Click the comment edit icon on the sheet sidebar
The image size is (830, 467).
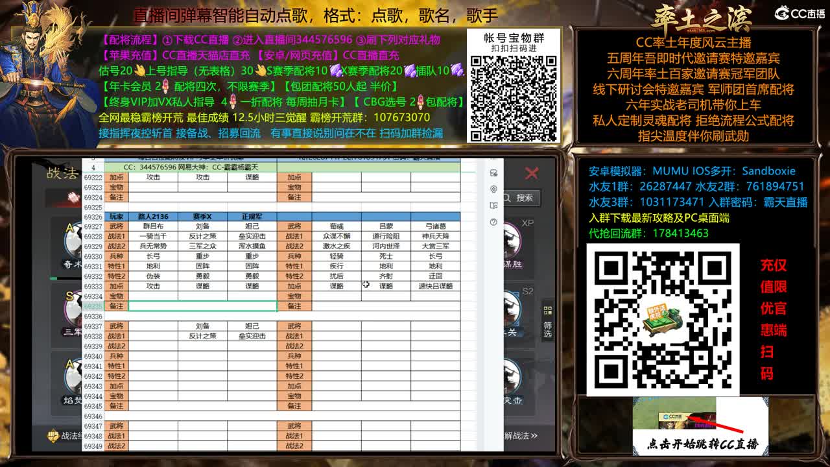pos(494,173)
